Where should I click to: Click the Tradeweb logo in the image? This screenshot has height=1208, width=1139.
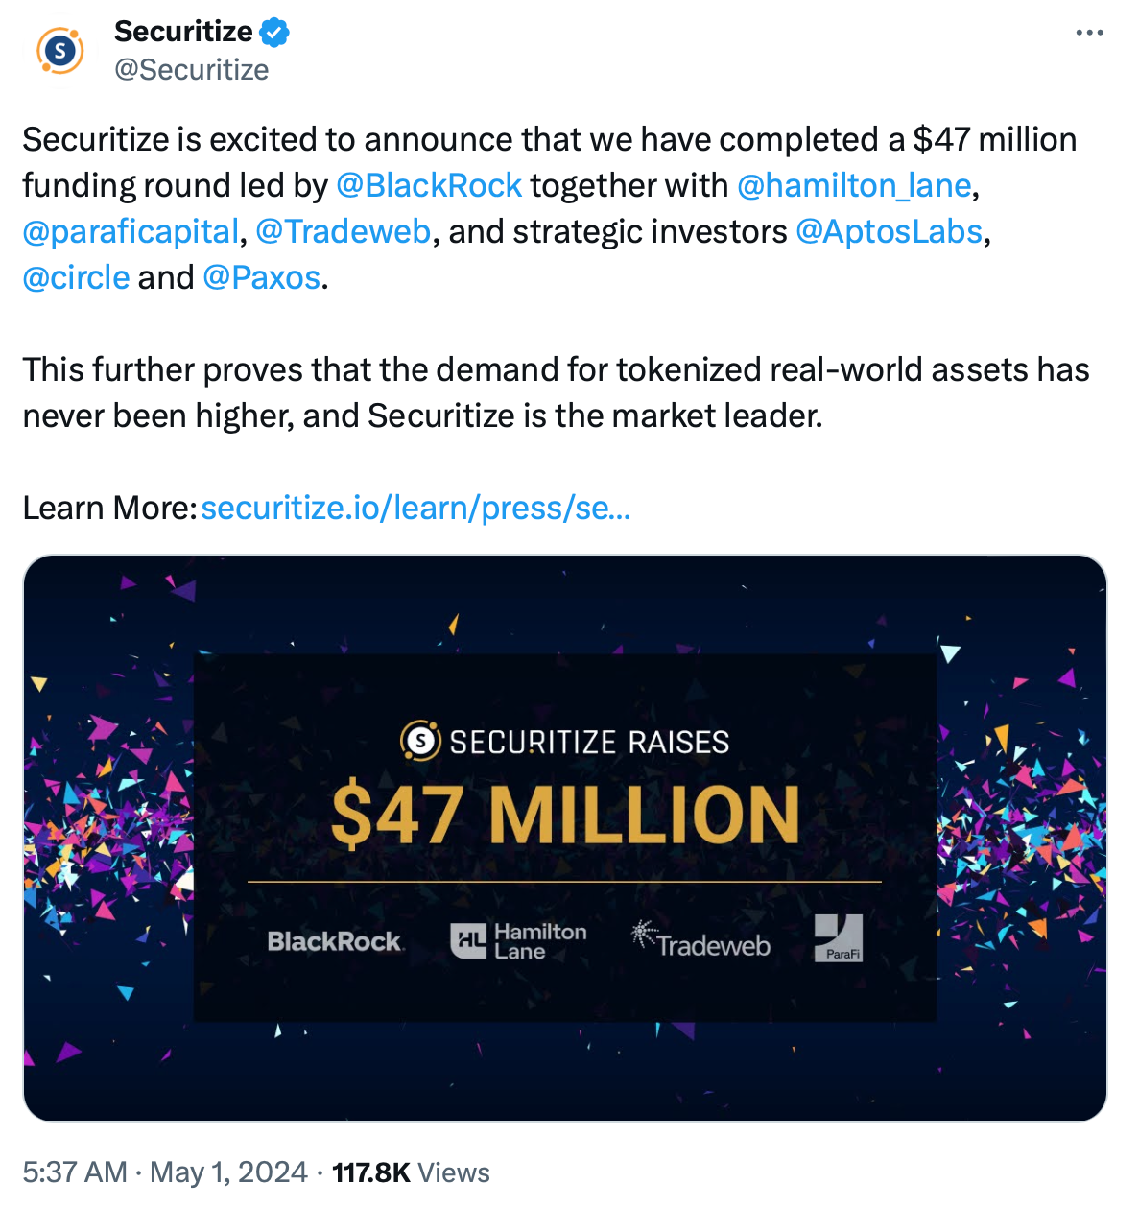pos(700,943)
